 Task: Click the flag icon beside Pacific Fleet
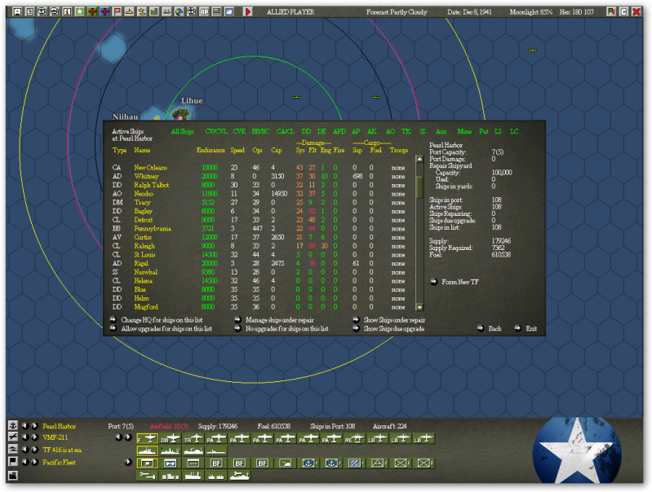coord(13,462)
